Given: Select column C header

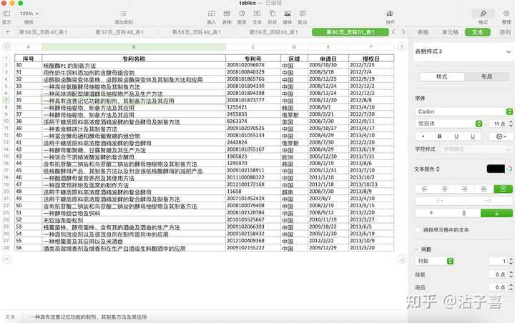Looking at the screenshot, I should click(253, 47).
